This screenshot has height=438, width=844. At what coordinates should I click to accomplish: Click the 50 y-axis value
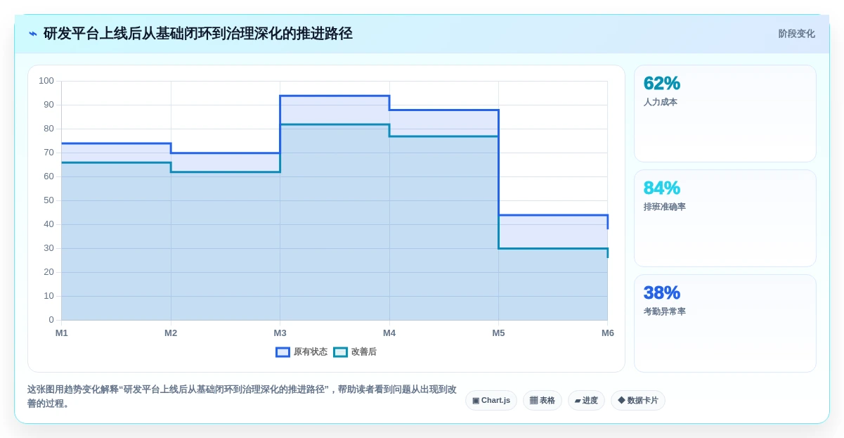click(48, 200)
